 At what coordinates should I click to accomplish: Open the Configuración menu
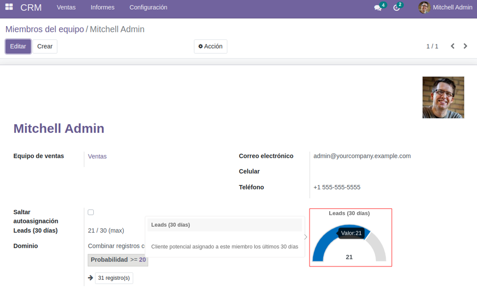click(x=148, y=7)
